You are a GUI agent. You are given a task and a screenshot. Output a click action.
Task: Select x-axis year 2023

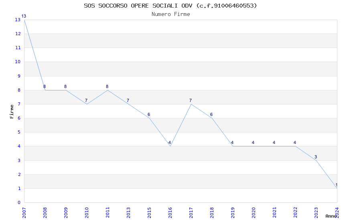[317, 213]
